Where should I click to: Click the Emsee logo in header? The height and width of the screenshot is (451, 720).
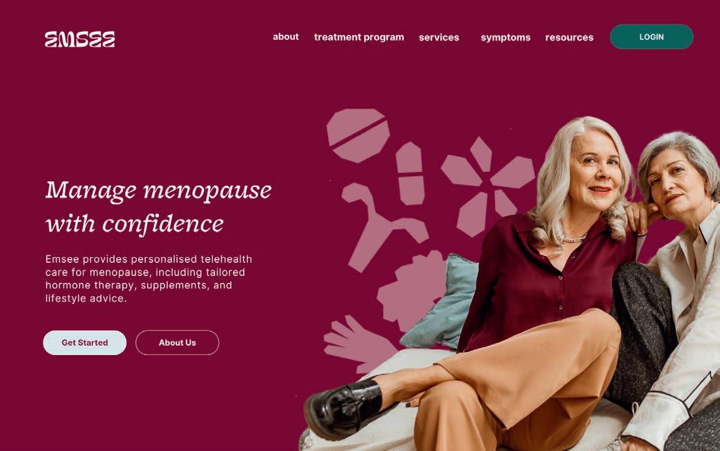[x=80, y=39]
